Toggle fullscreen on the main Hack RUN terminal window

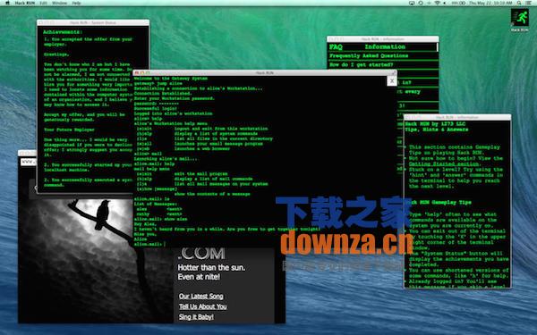pos(394,72)
